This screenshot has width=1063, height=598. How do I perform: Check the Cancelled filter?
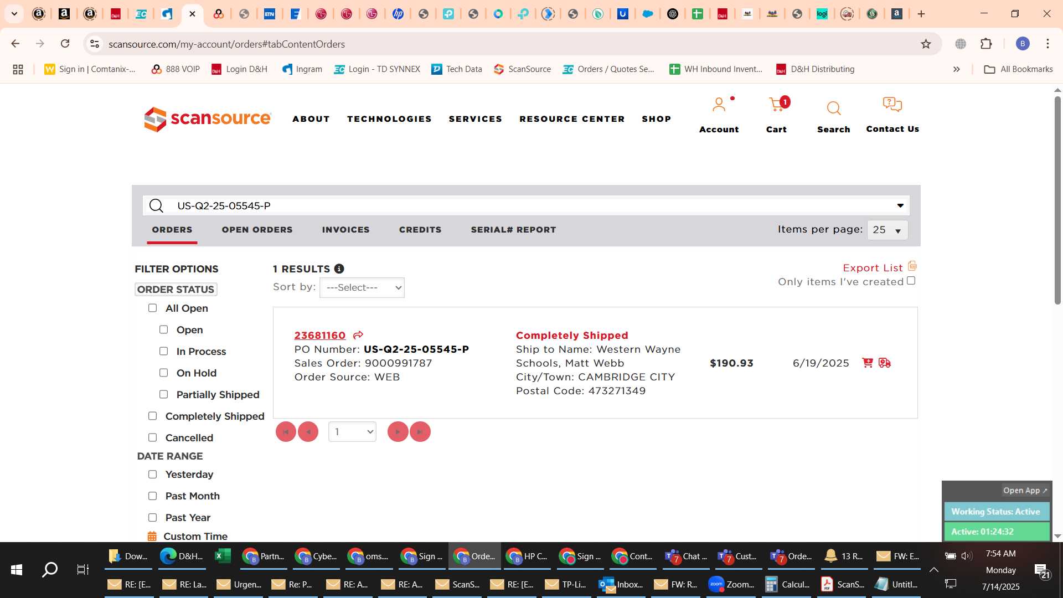click(152, 437)
